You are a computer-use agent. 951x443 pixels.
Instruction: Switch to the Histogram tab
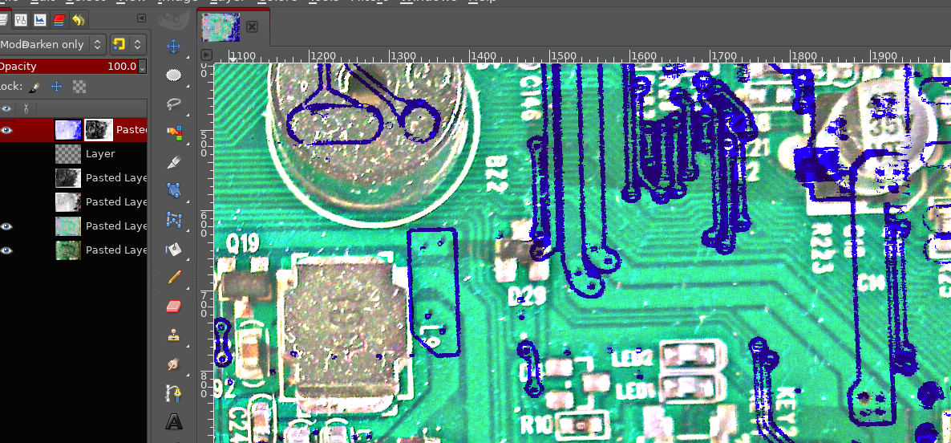pos(39,20)
